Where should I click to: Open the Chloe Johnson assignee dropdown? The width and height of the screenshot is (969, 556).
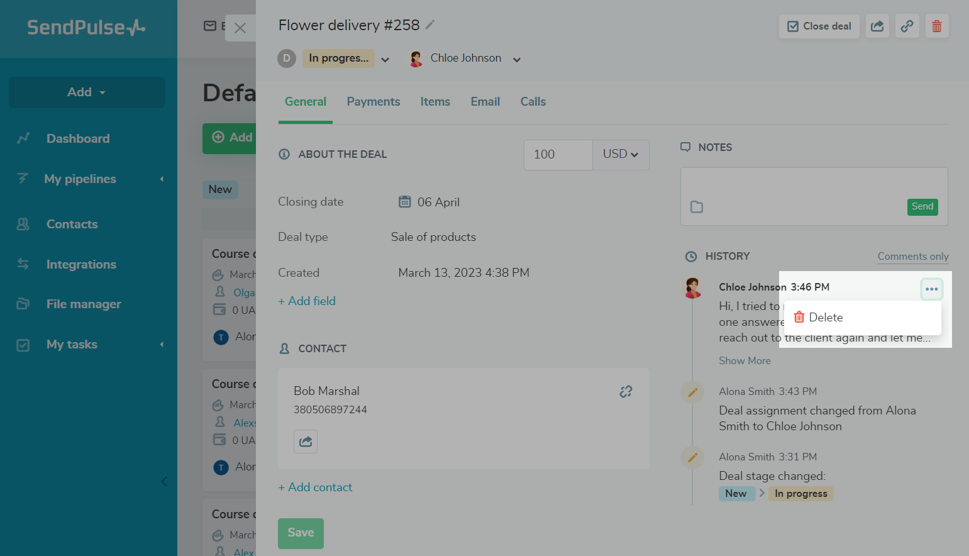click(516, 60)
